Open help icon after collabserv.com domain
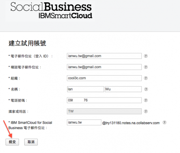Screen dimensions: 180x153 [x=164, y=122]
